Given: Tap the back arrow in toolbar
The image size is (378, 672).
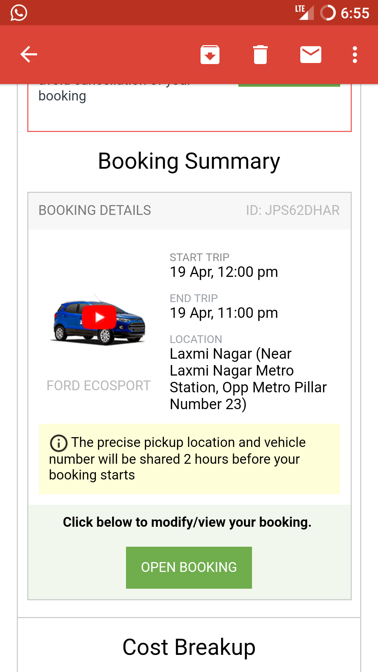Looking at the screenshot, I should coord(29,55).
